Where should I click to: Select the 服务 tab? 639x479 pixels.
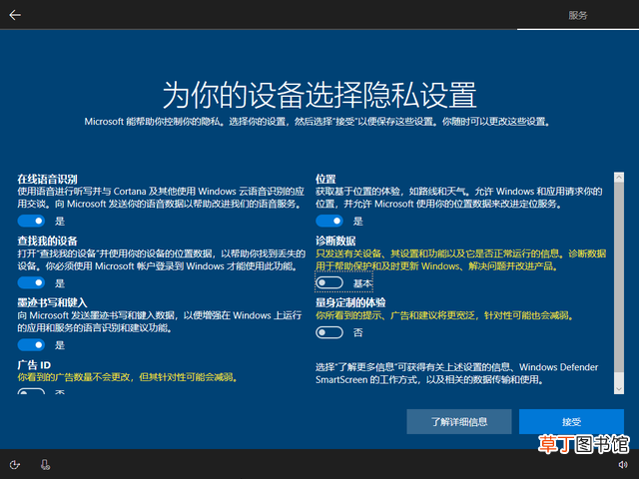pyautogui.click(x=578, y=16)
